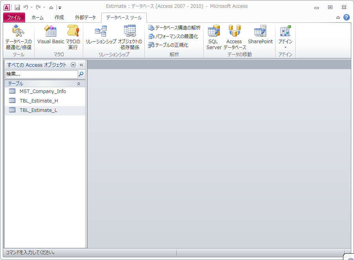Run Table Analyzer (テーブルの正規化)

point(168,45)
